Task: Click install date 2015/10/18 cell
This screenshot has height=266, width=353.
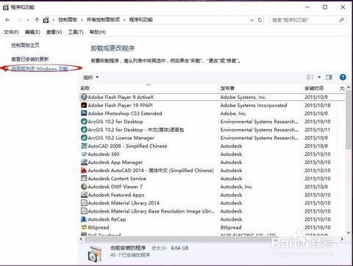Action: (x=318, y=106)
